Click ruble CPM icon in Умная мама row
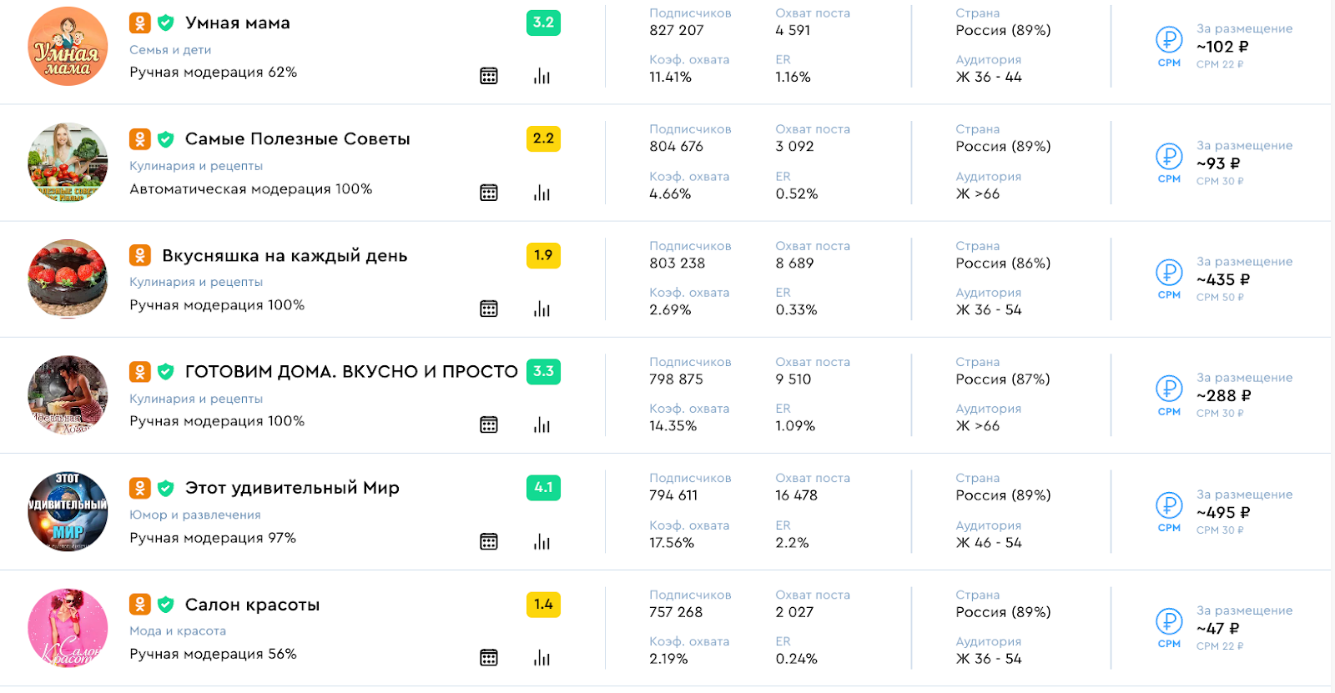Screen dimensions: 1335x693 click(x=1169, y=40)
